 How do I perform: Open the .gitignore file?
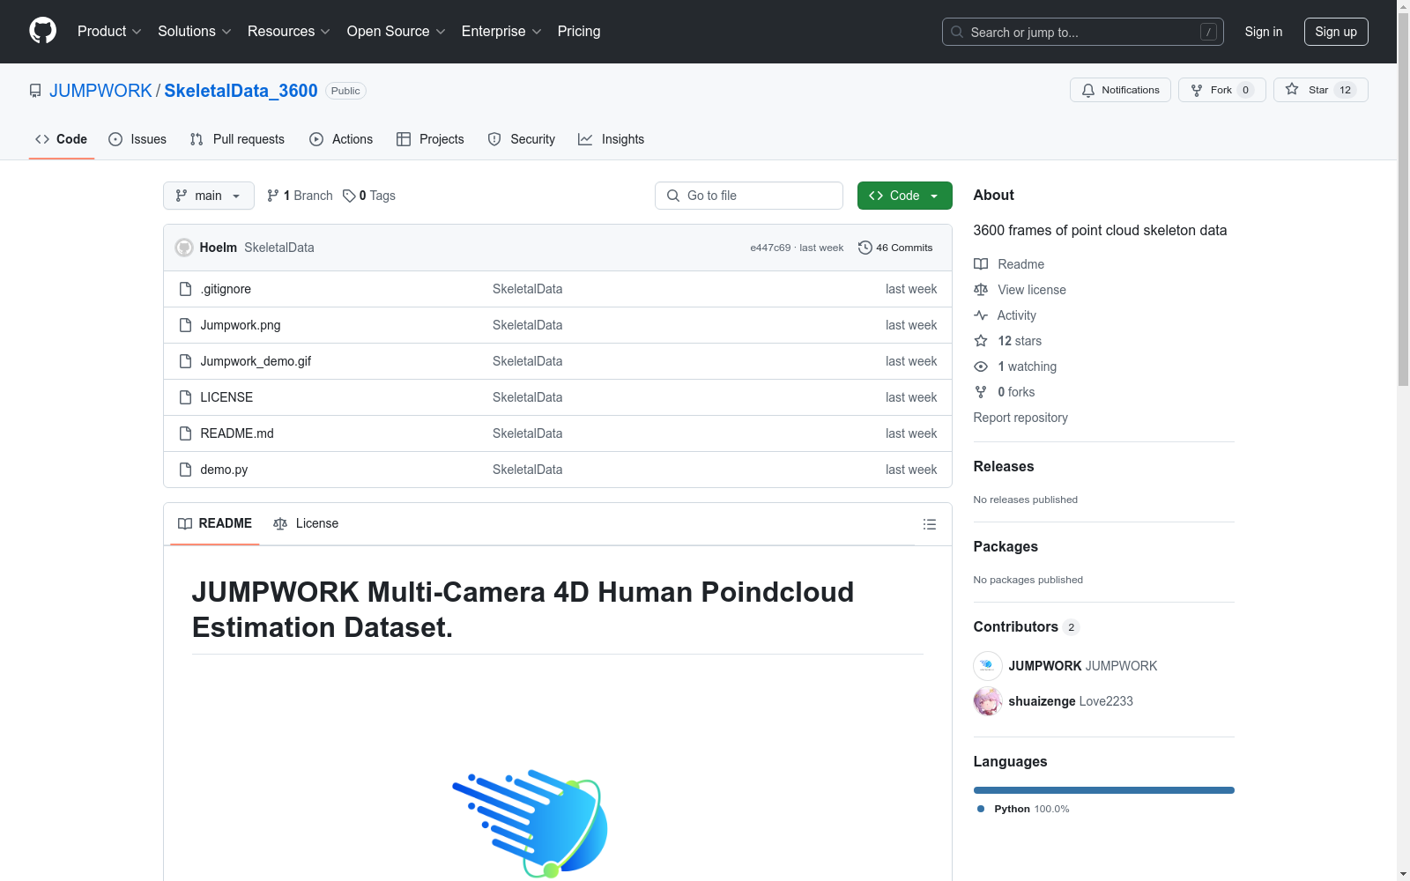pyautogui.click(x=226, y=289)
